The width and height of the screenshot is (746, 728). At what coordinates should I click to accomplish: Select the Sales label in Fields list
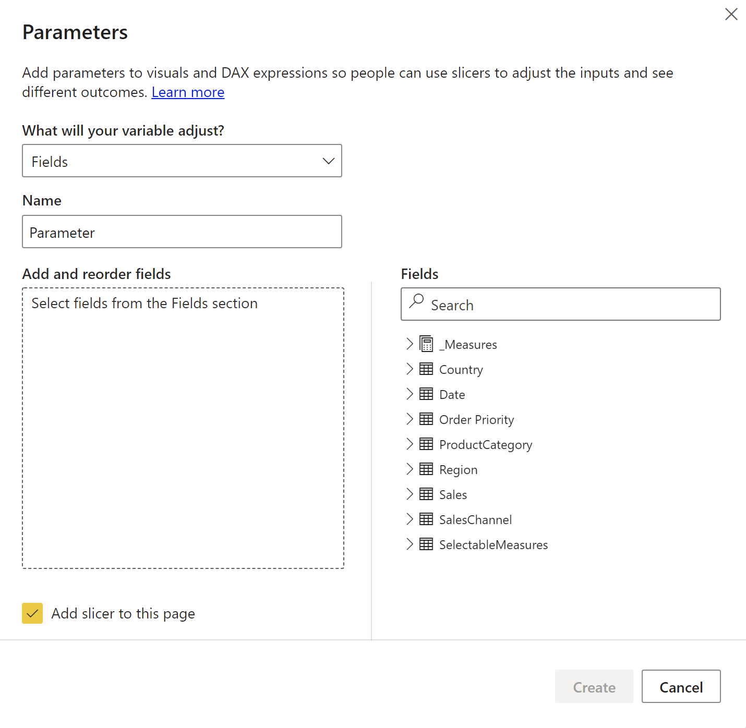[x=453, y=495]
